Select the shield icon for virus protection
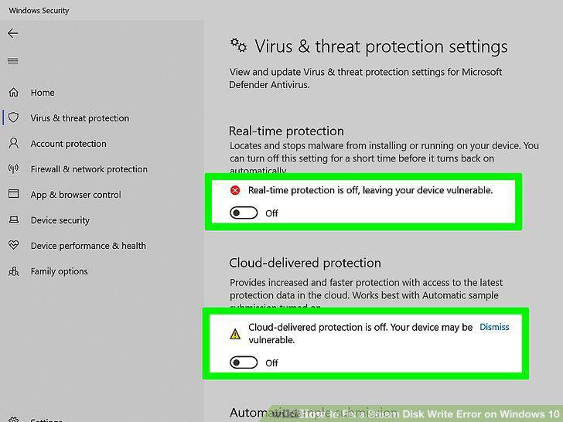Screen dimensions: 563x422 (x=14, y=117)
